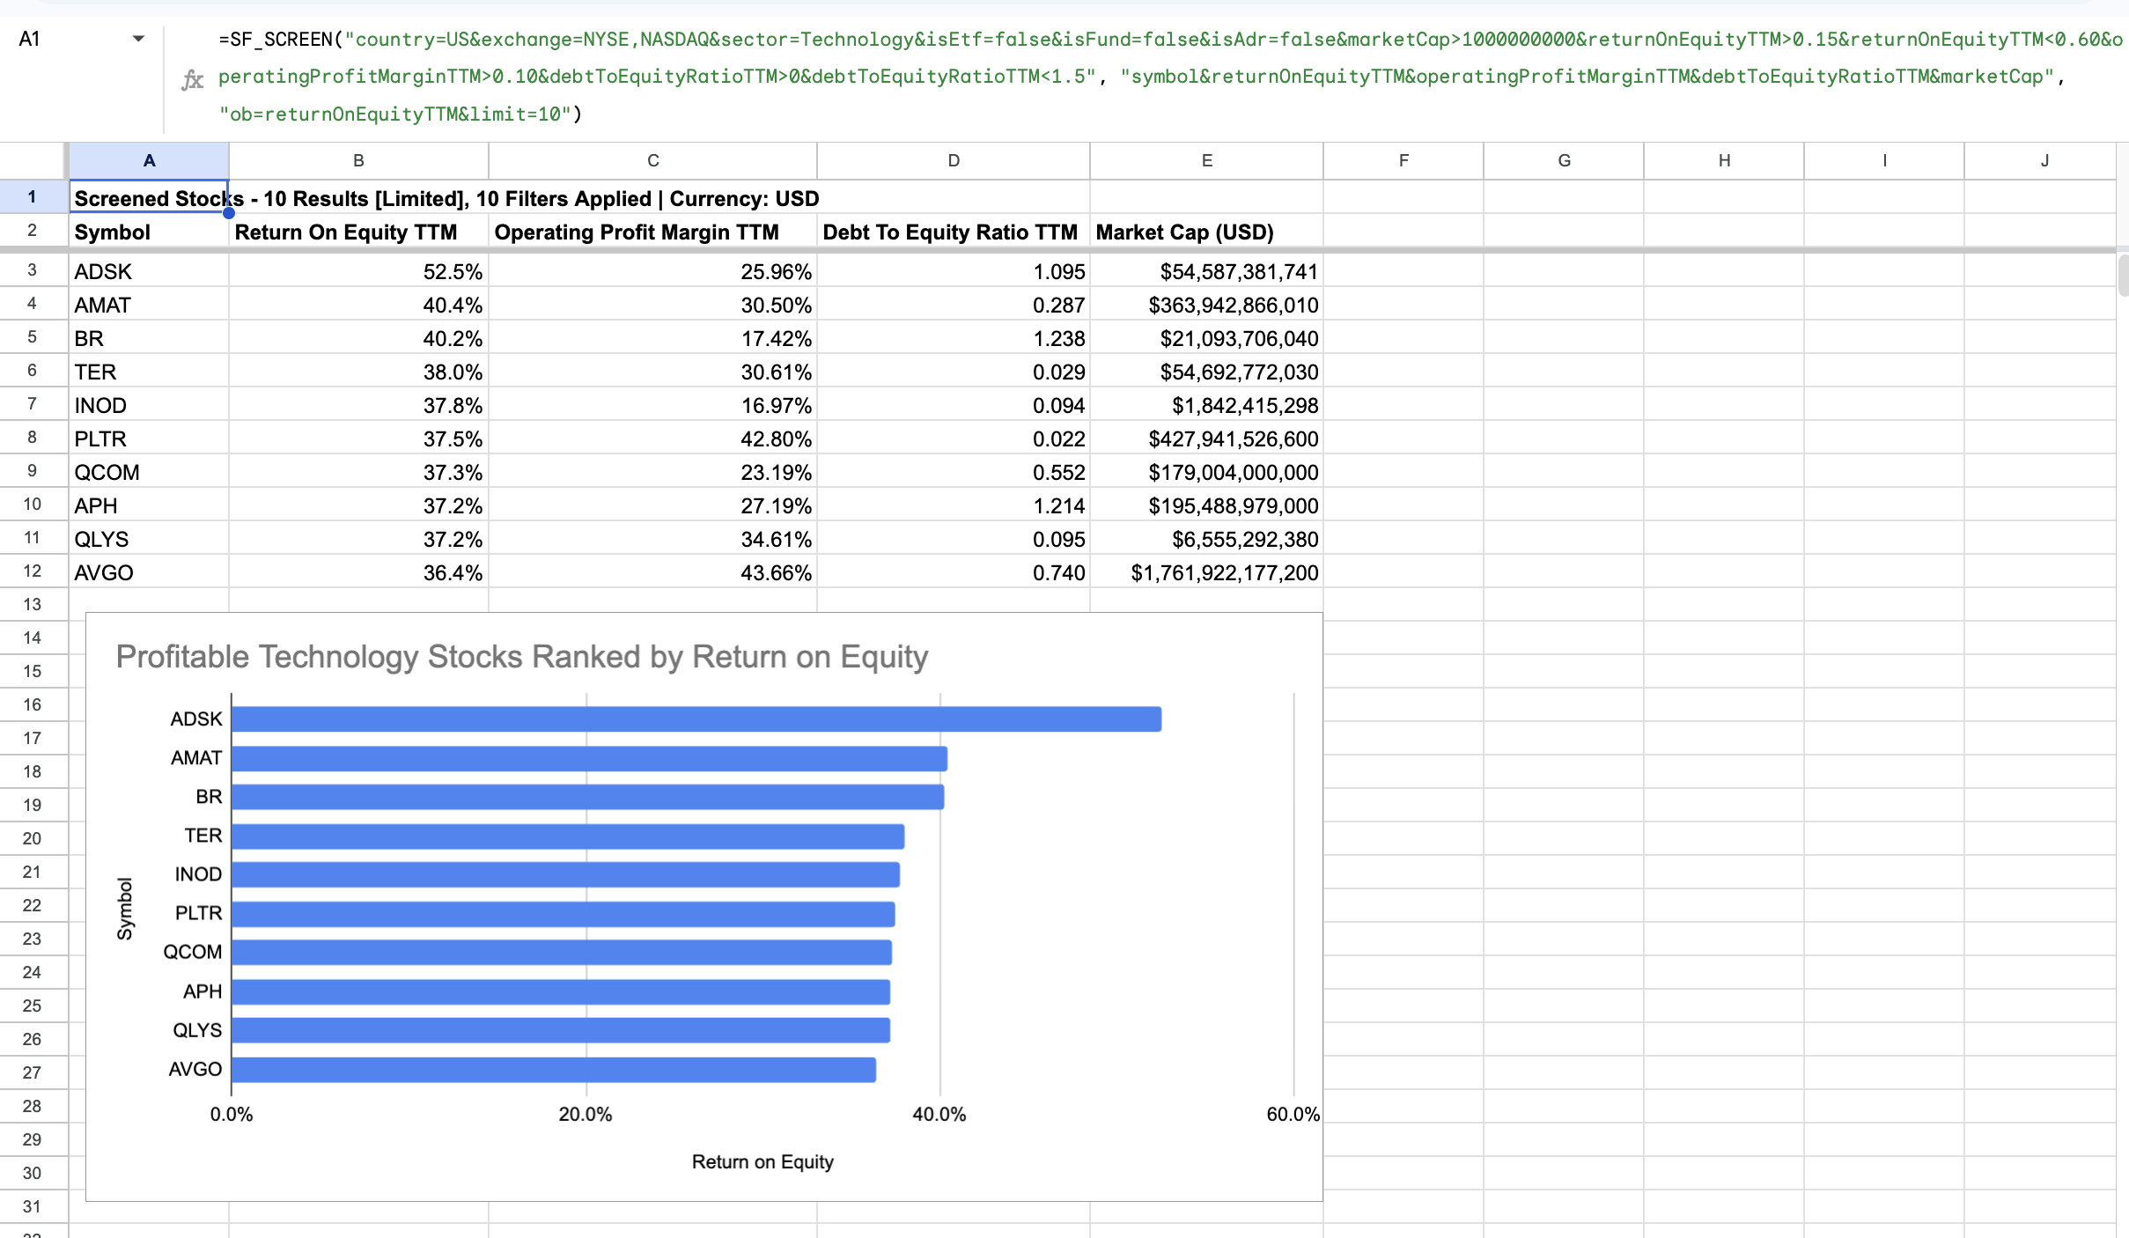Click the 0.740 debt to equity cell
The image size is (2129, 1238).
pyautogui.click(x=954, y=572)
